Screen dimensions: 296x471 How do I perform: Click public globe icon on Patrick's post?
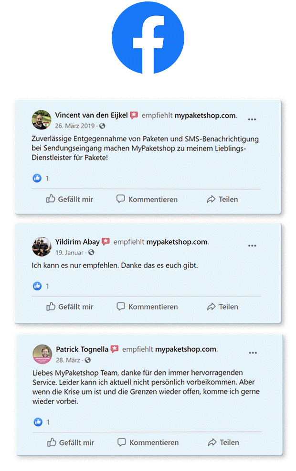click(88, 360)
